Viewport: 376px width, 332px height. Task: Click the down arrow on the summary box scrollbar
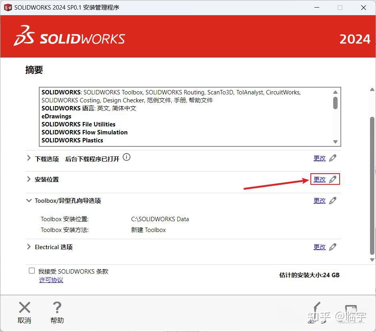[x=336, y=140]
